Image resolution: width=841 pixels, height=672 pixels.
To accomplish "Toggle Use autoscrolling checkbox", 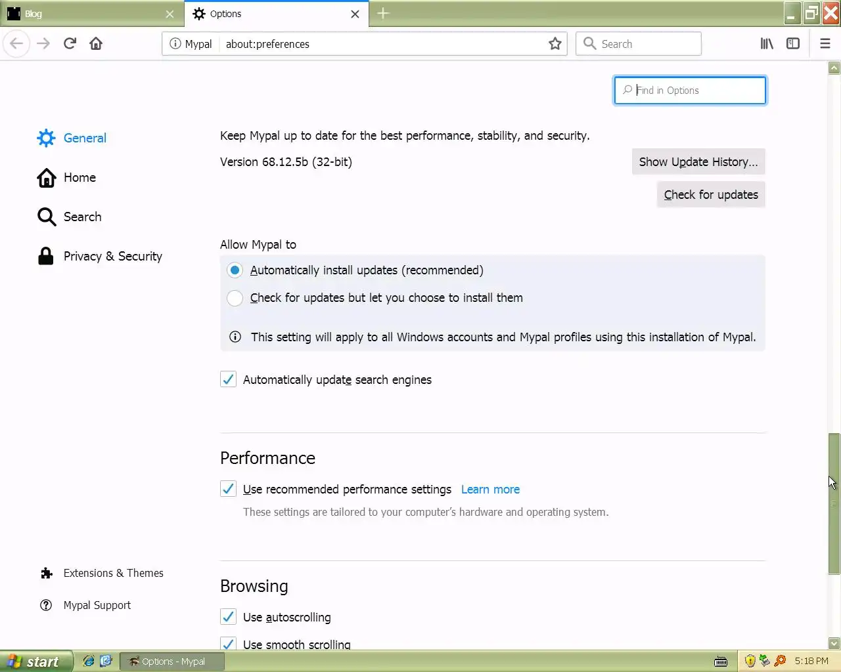I will click(x=228, y=618).
